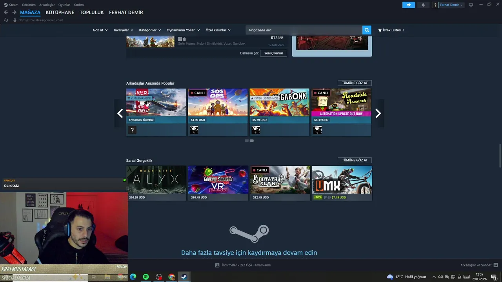Click friend avatar under Megabonk

(256, 130)
